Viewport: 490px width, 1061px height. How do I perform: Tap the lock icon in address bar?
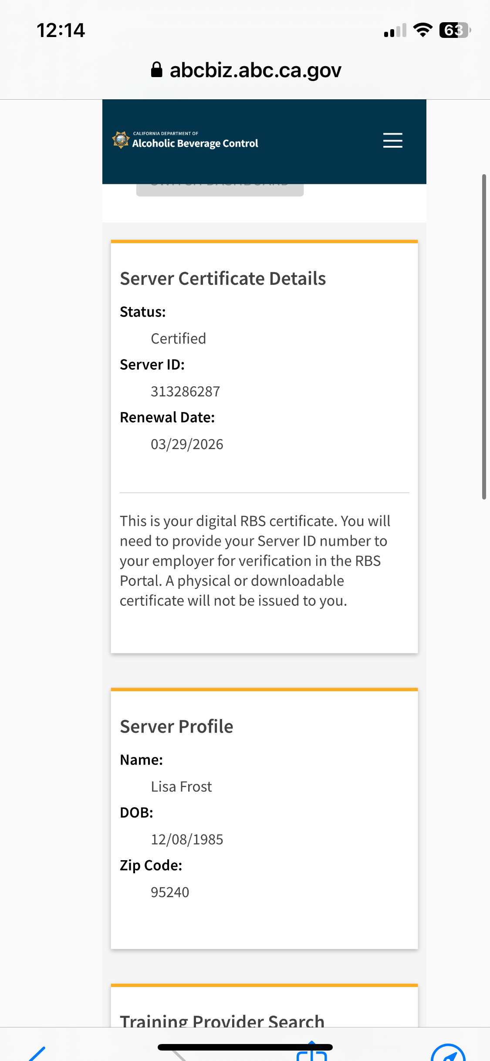point(156,70)
